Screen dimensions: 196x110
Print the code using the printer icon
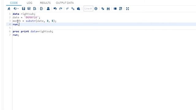pos(48,9)
